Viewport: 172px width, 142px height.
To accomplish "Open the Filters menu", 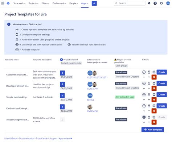I will pyautogui.click(x=45, y=3).
